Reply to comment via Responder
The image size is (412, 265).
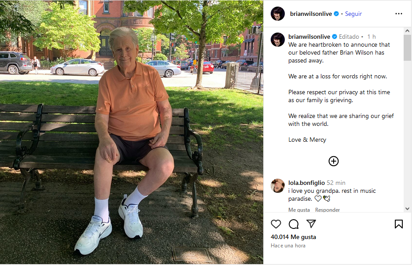(x=327, y=210)
